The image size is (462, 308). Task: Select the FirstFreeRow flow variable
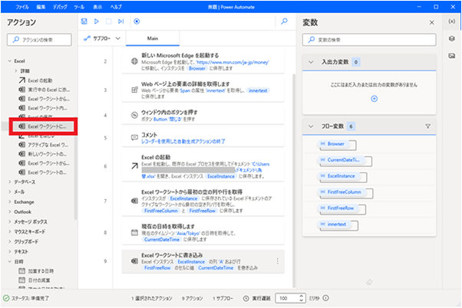(x=338, y=208)
